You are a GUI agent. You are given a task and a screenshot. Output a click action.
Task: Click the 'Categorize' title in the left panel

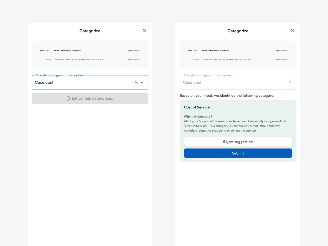coord(90,31)
